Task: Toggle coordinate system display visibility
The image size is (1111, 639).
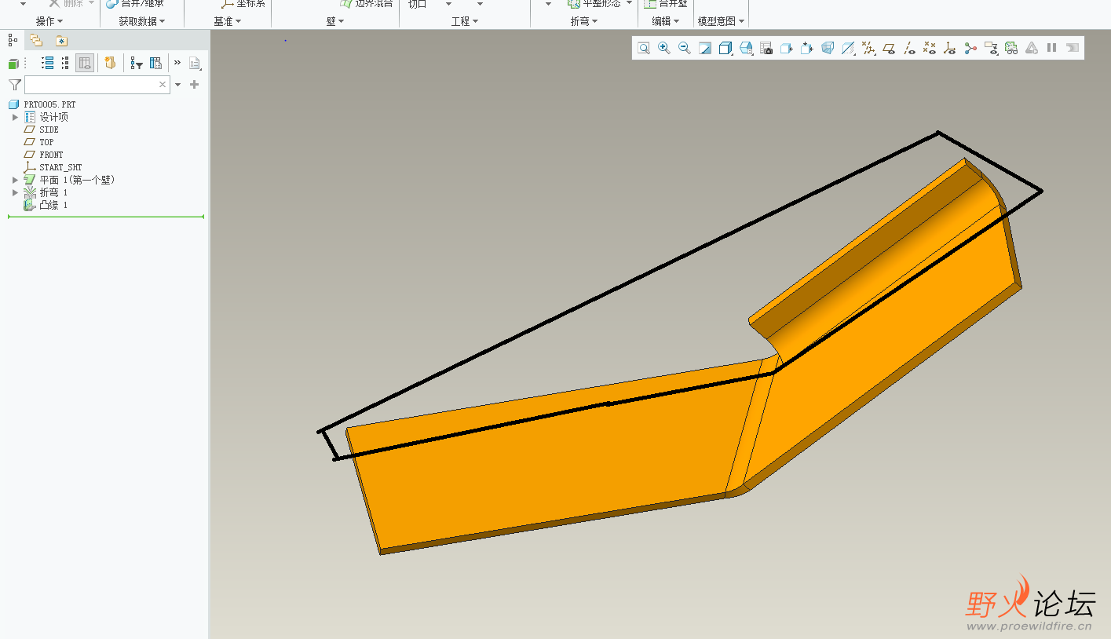Action: tap(950, 49)
